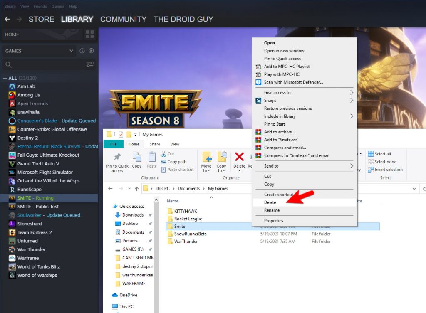Click the Copy icon in Clipboard group
The height and width of the screenshot is (313, 426).
point(136,157)
